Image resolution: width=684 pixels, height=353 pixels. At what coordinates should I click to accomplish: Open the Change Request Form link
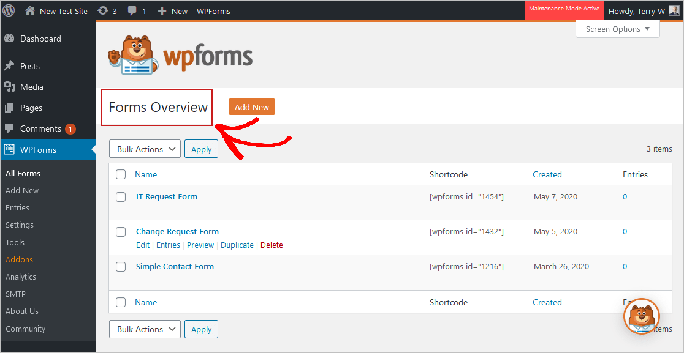178,232
